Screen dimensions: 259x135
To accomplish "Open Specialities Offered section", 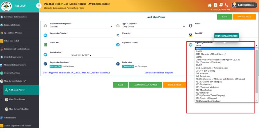I will (20, 33).
